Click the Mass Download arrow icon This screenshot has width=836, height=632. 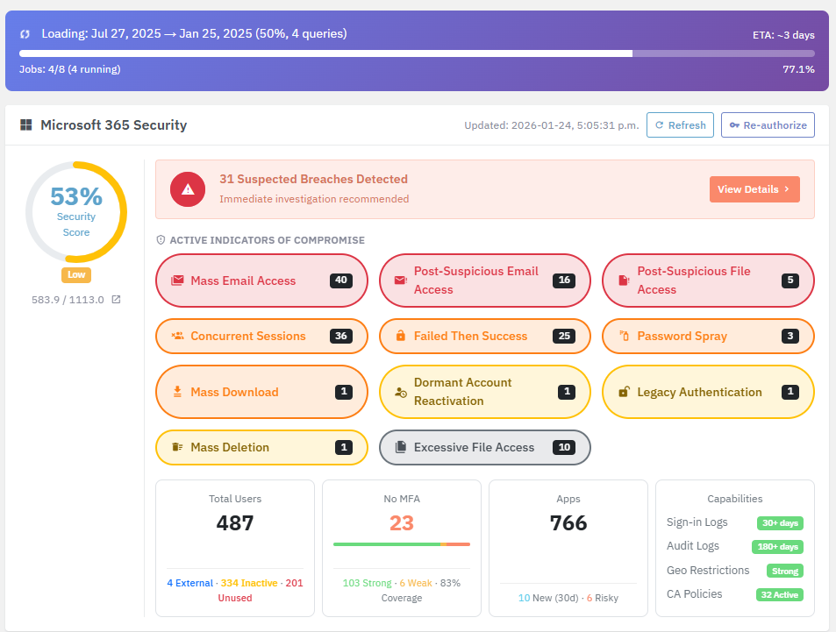point(178,392)
